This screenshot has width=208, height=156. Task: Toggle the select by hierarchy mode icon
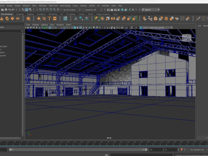(23, 10)
